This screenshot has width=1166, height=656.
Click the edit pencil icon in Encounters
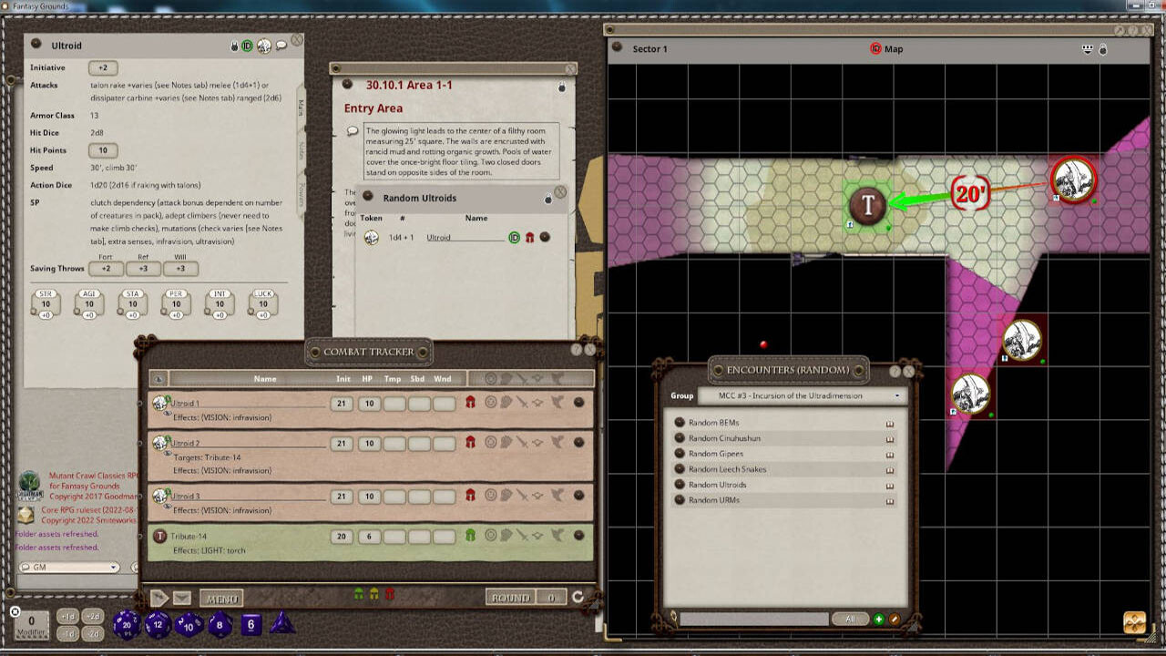point(895,620)
